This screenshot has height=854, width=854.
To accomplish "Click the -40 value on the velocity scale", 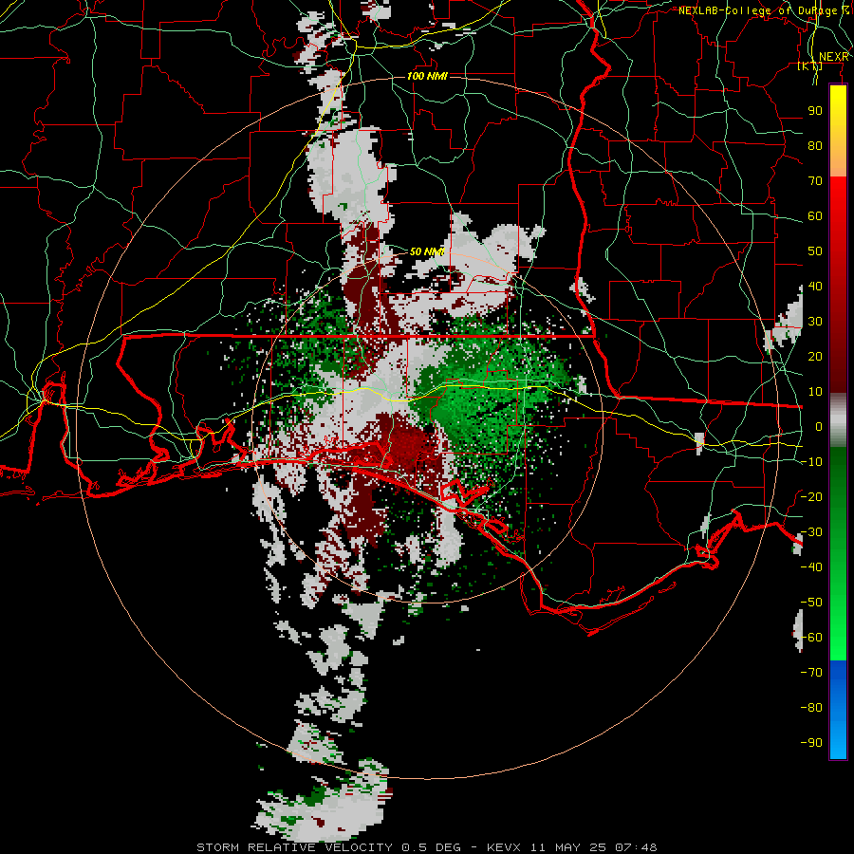I will pos(811,567).
